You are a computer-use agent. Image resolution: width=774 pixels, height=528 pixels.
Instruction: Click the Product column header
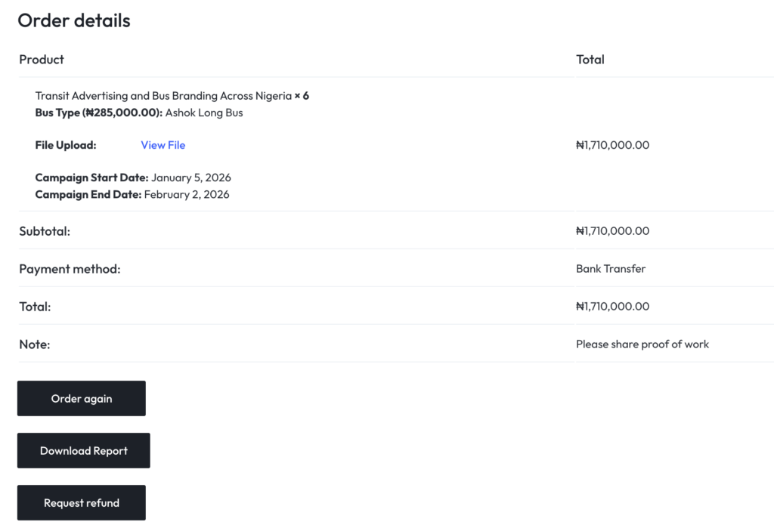[x=42, y=59]
